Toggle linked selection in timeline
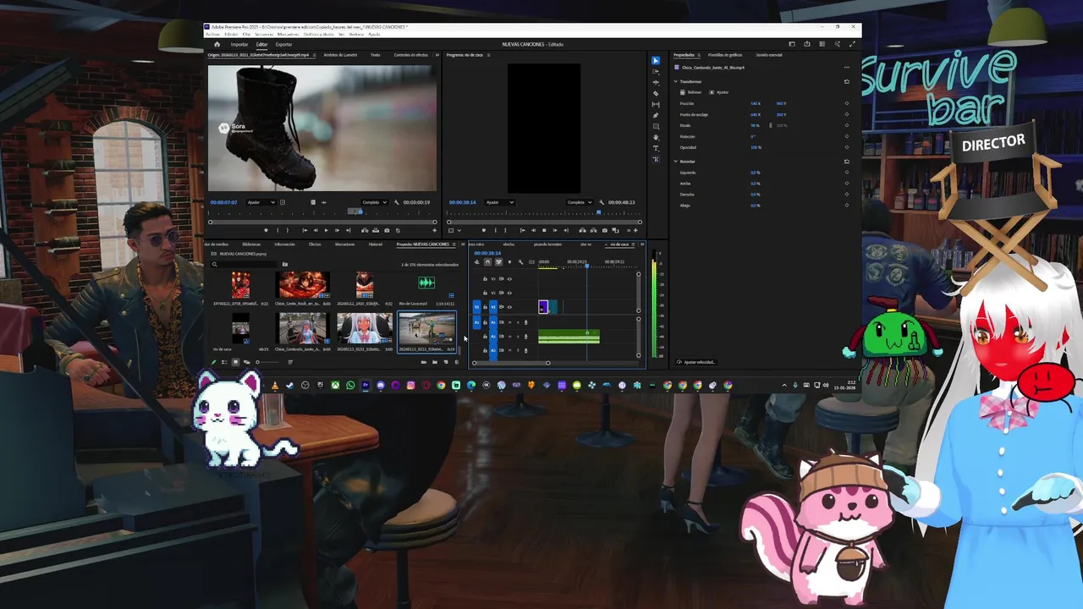Screen dimensions: 1083x609 point(498,262)
